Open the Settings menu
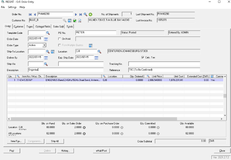 tap(12, 7)
